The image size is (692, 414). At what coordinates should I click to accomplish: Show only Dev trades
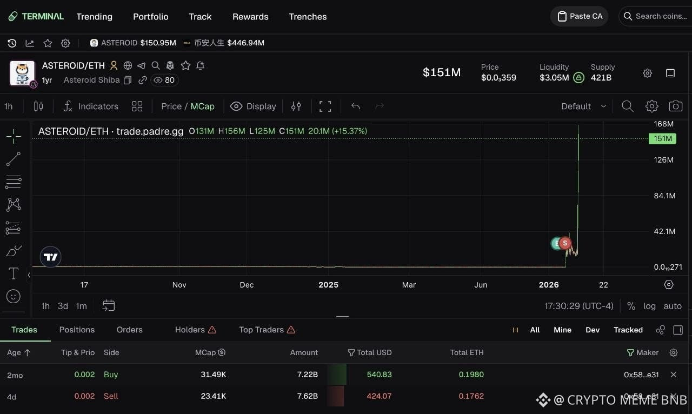pyautogui.click(x=593, y=330)
